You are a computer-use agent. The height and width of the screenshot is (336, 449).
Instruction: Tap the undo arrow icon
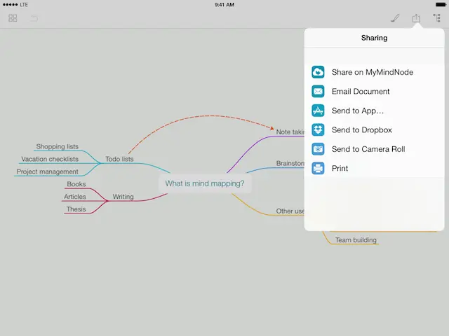pyautogui.click(x=34, y=18)
